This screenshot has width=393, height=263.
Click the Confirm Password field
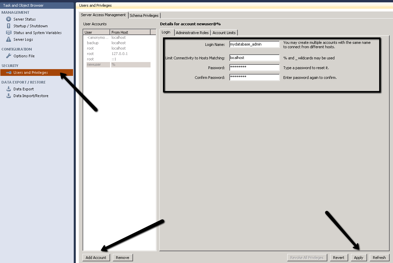[254, 78]
